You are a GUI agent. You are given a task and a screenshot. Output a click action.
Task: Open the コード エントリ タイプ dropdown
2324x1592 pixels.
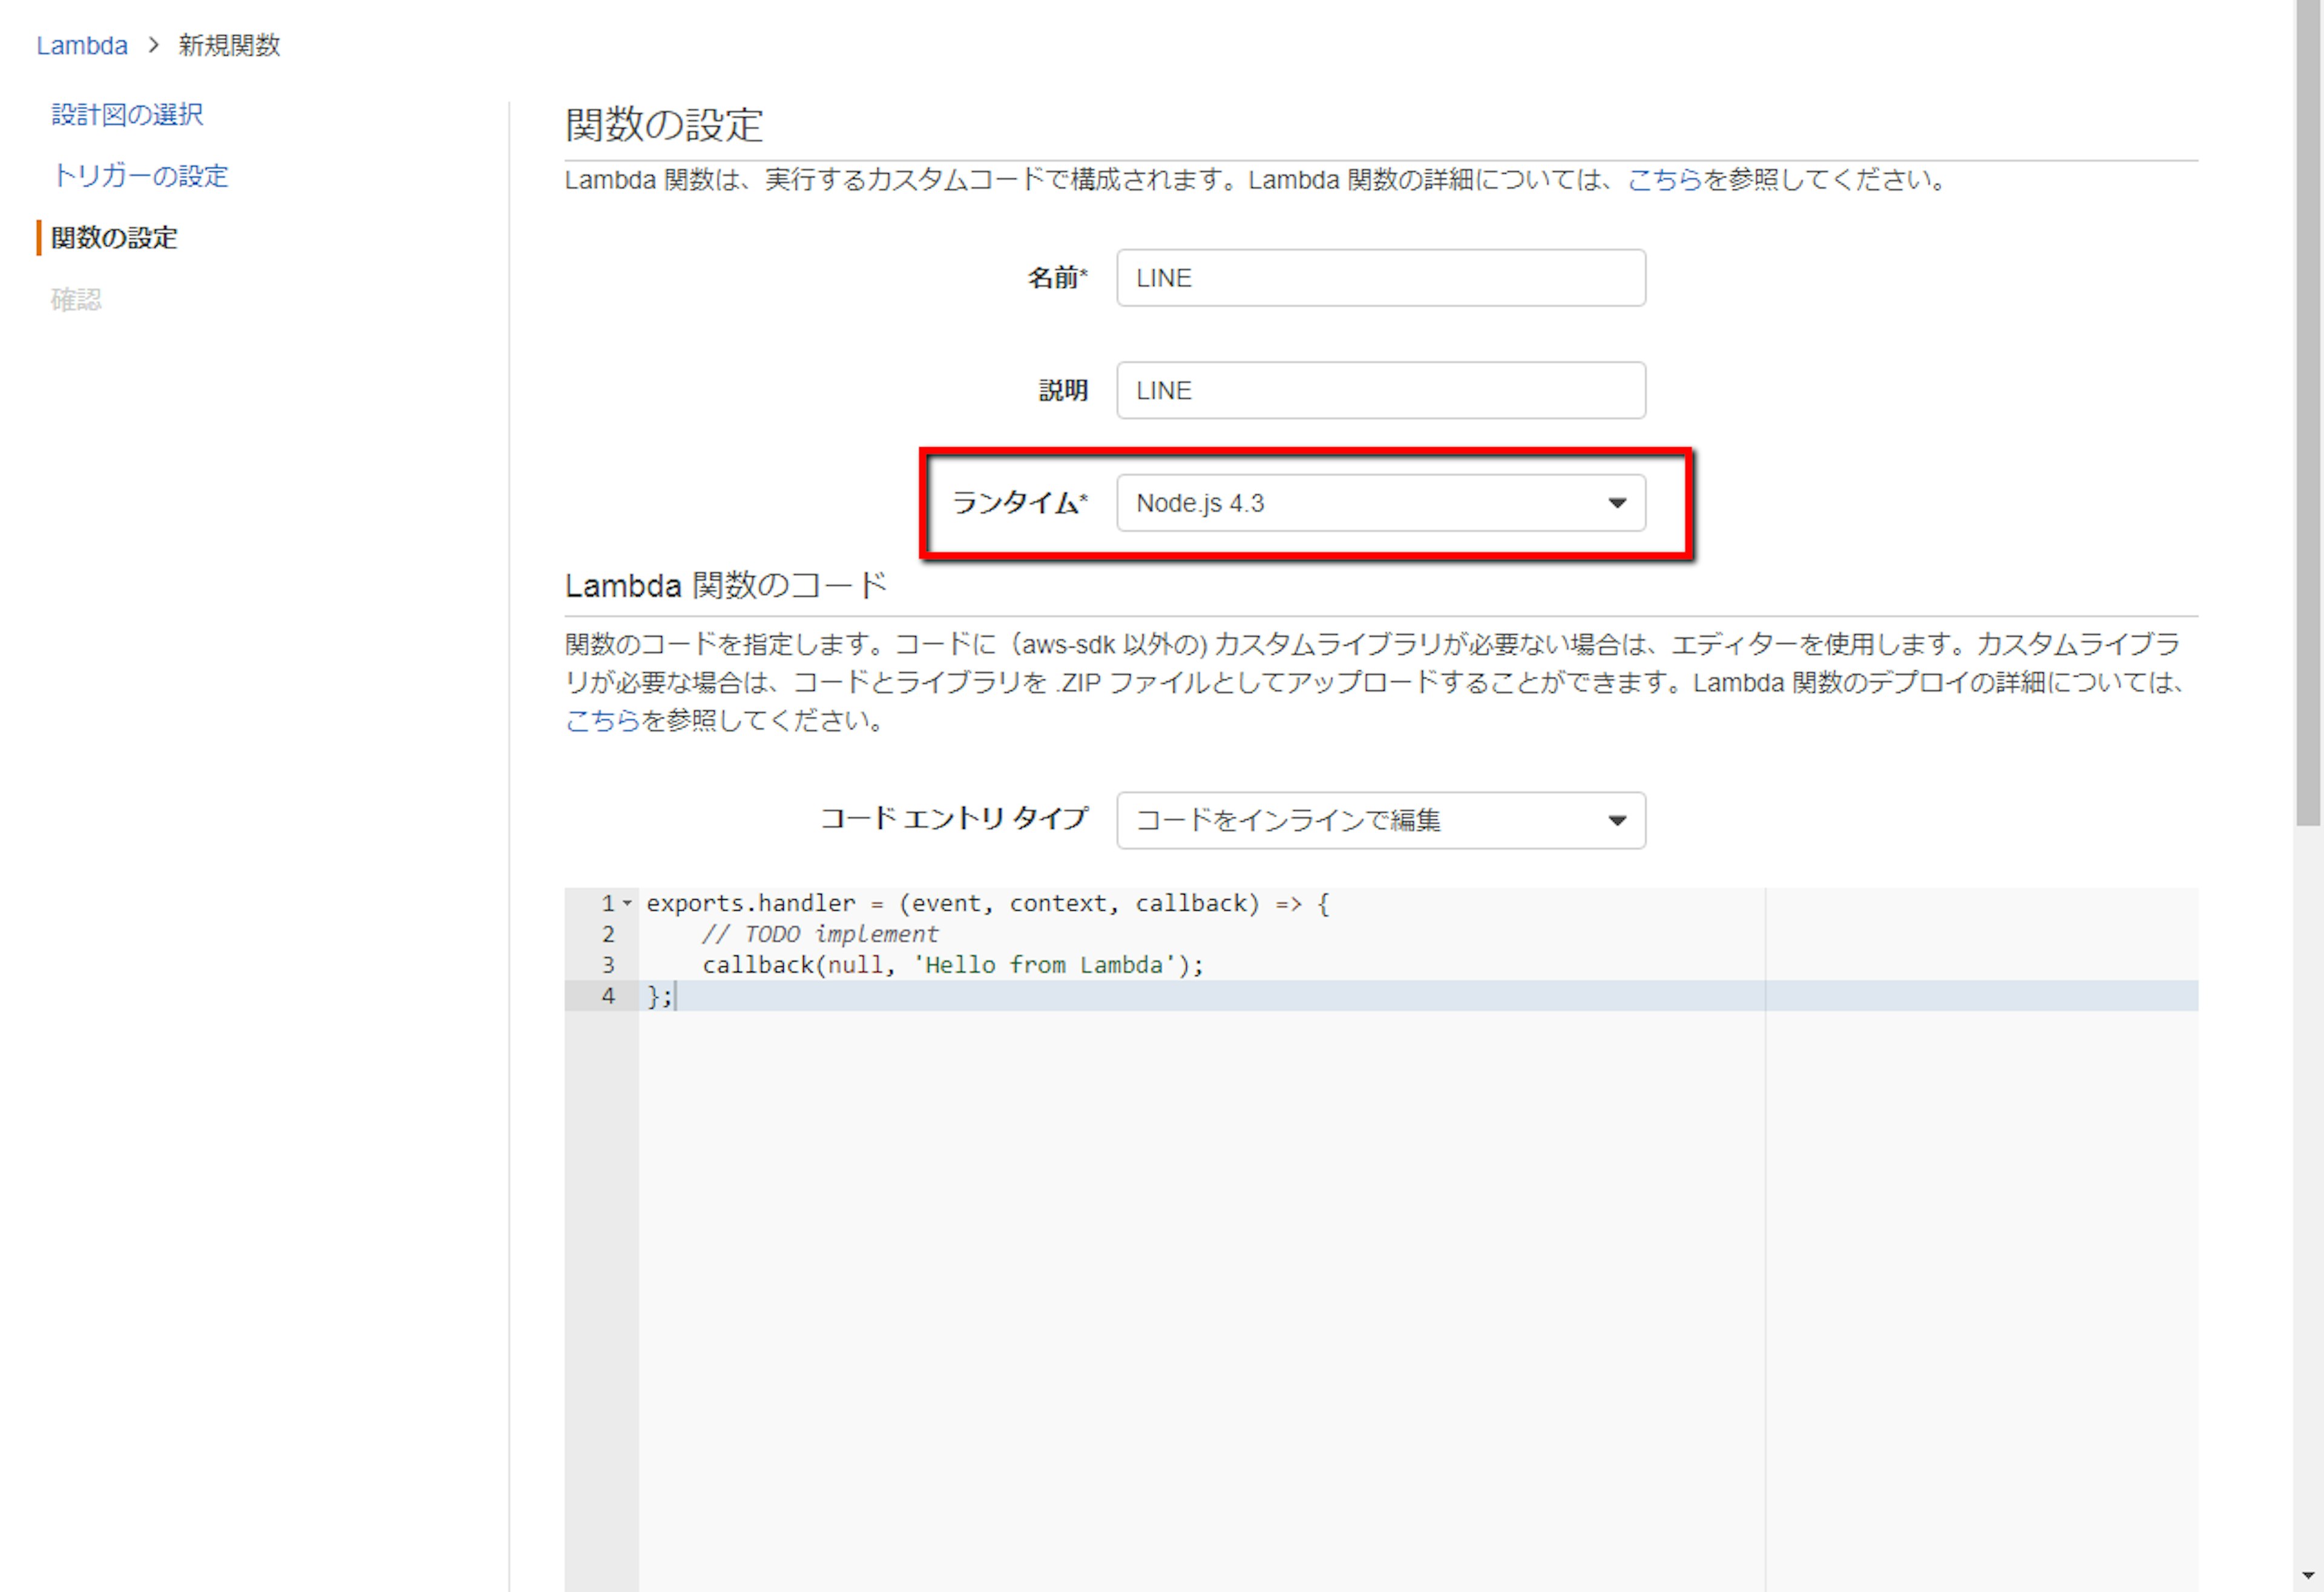1360,821
